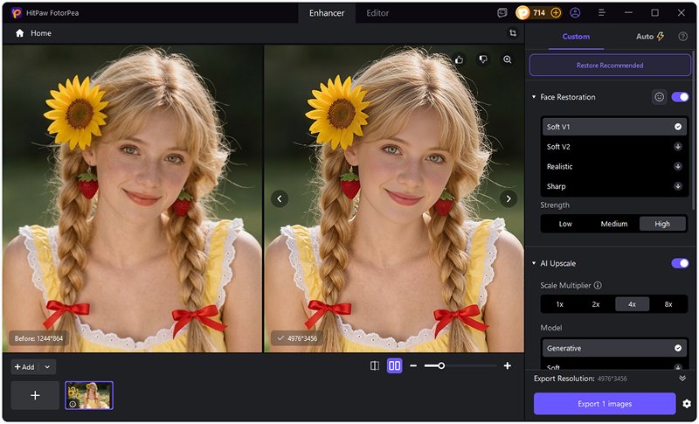Zoom out with the minus icon

point(413,366)
